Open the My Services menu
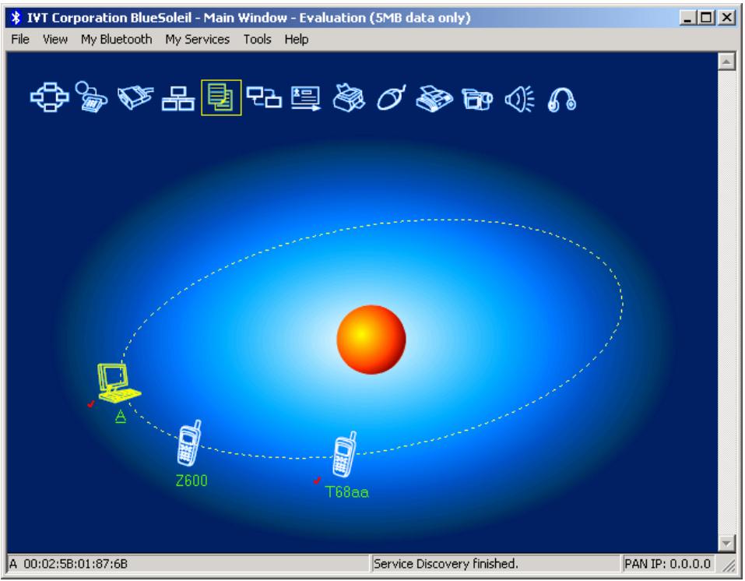Image resolution: width=745 pixels, height=581 pixels. pos(197,39)
